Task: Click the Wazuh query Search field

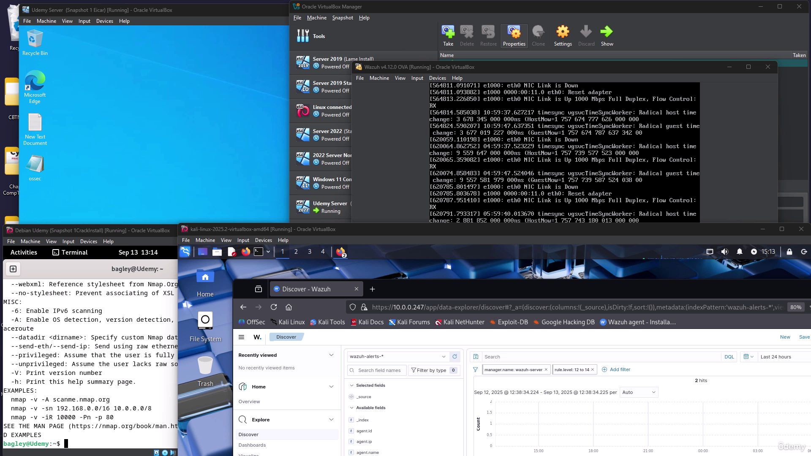Action: (601, 357)
